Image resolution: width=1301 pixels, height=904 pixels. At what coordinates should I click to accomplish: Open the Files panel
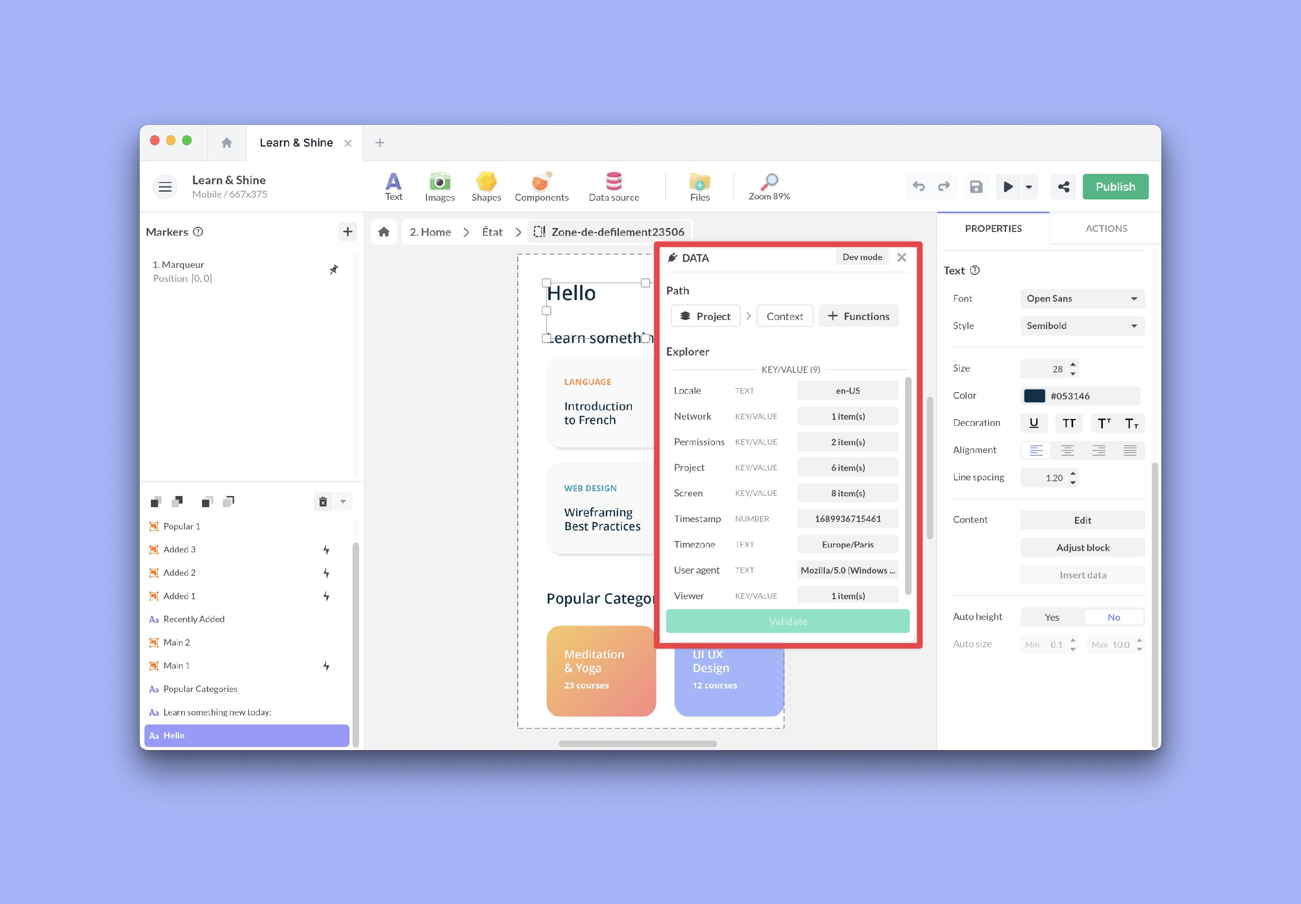coord(700,186)
